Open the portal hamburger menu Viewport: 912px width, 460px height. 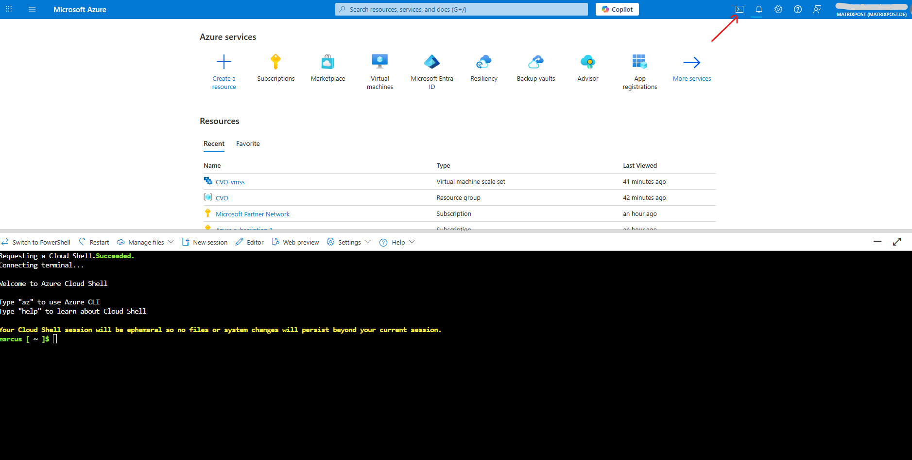pos(32,9)
